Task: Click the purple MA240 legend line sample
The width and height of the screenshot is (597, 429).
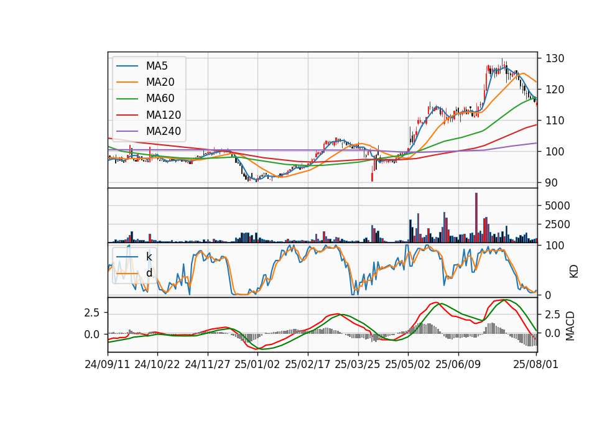Action: [x=127, y=131]
